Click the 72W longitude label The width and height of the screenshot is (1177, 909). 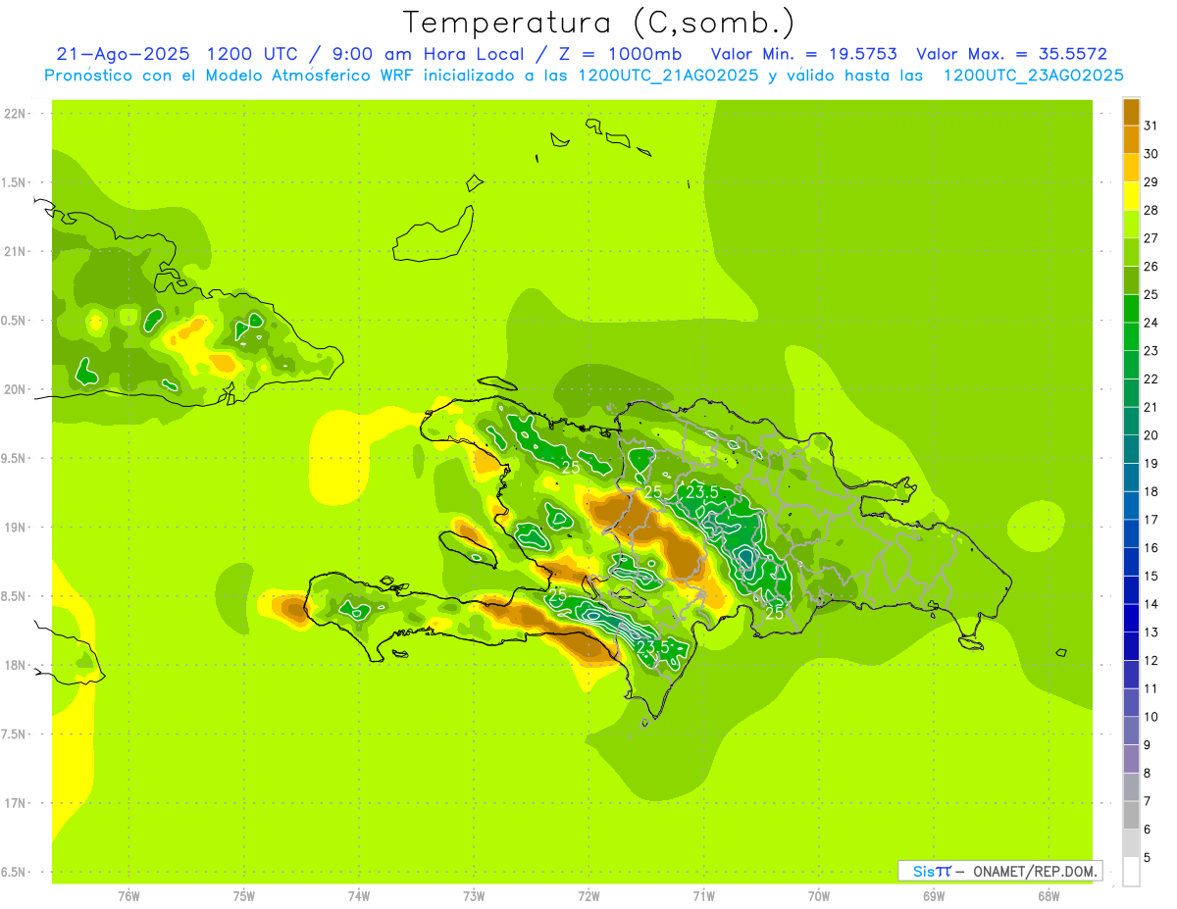point(588,896)
